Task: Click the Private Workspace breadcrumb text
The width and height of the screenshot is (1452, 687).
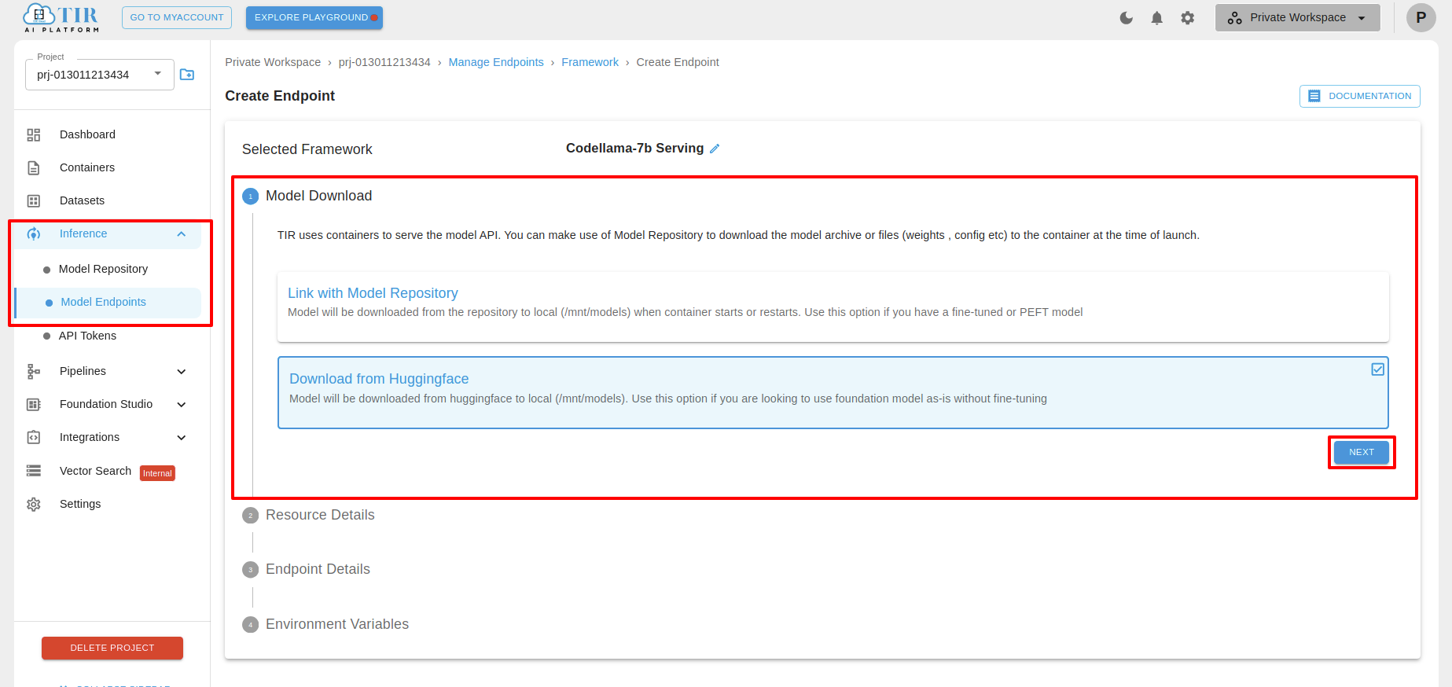Action: (273, 62)
